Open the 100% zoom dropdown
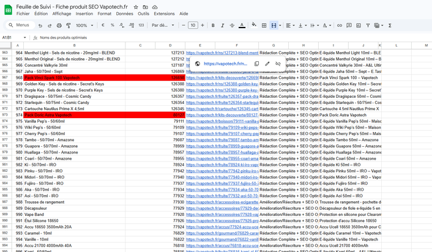This screenshot has width=432, height=252. 84,26
